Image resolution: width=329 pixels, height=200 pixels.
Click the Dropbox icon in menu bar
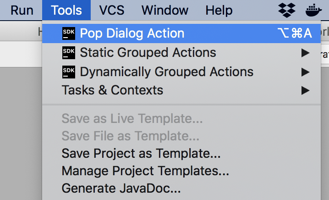[288, 10]
